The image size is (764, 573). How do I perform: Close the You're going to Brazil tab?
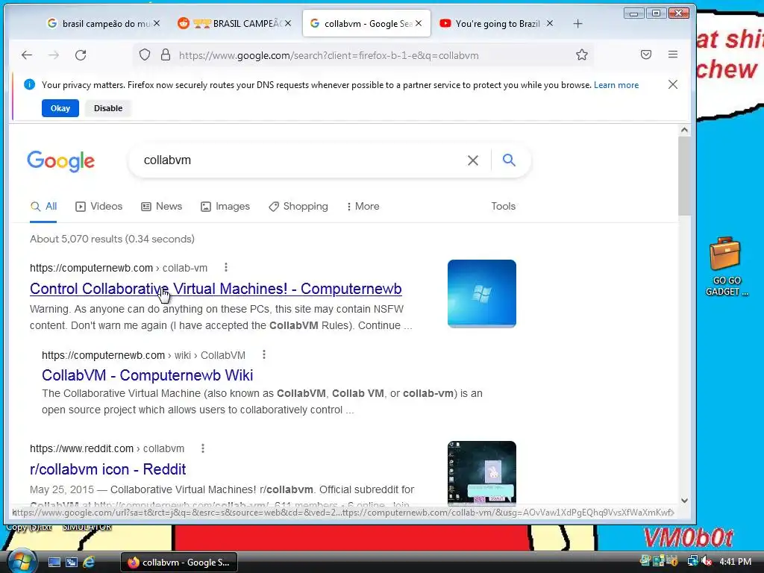click(550, 23)
